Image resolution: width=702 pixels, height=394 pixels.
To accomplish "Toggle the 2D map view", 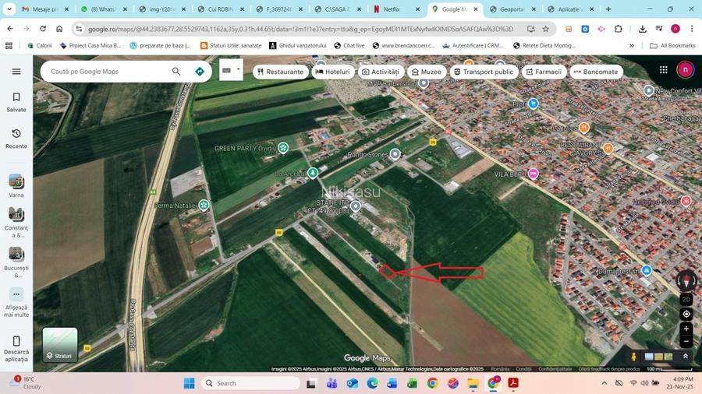I will pos(686,299).
